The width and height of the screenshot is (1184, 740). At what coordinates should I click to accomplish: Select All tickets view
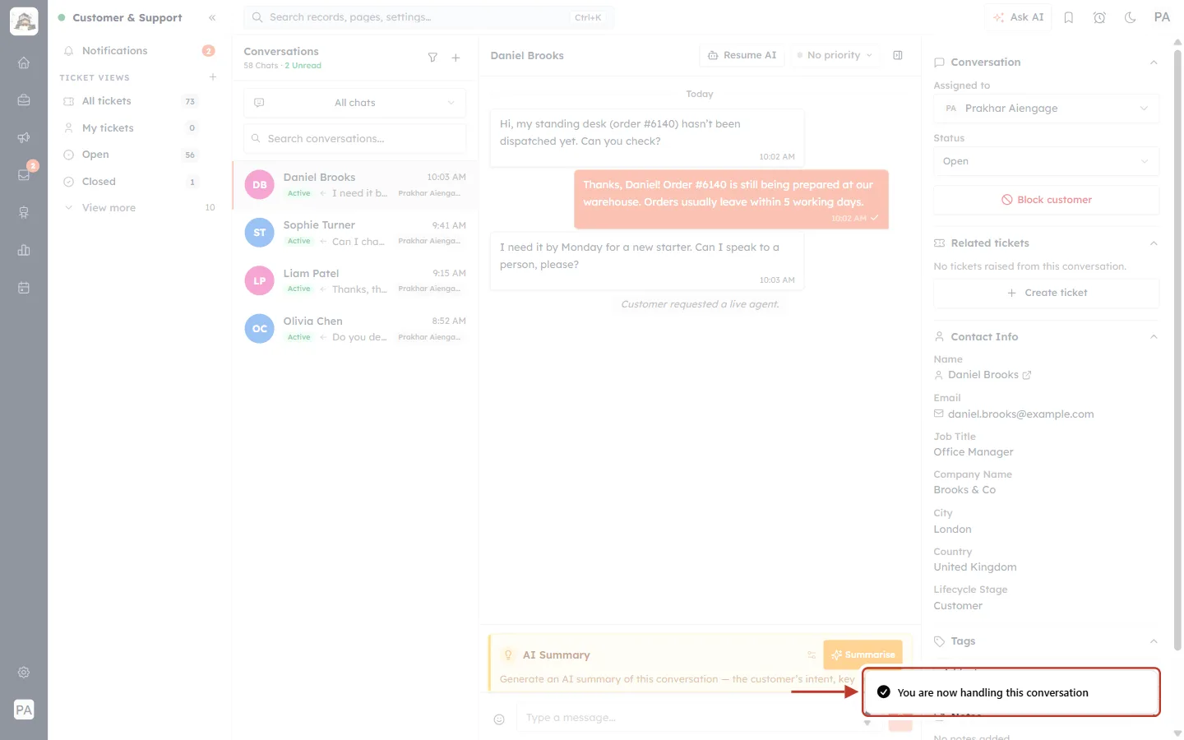coord(140,101)
